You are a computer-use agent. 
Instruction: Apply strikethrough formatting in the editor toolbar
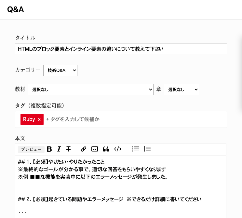coord(68,149)
